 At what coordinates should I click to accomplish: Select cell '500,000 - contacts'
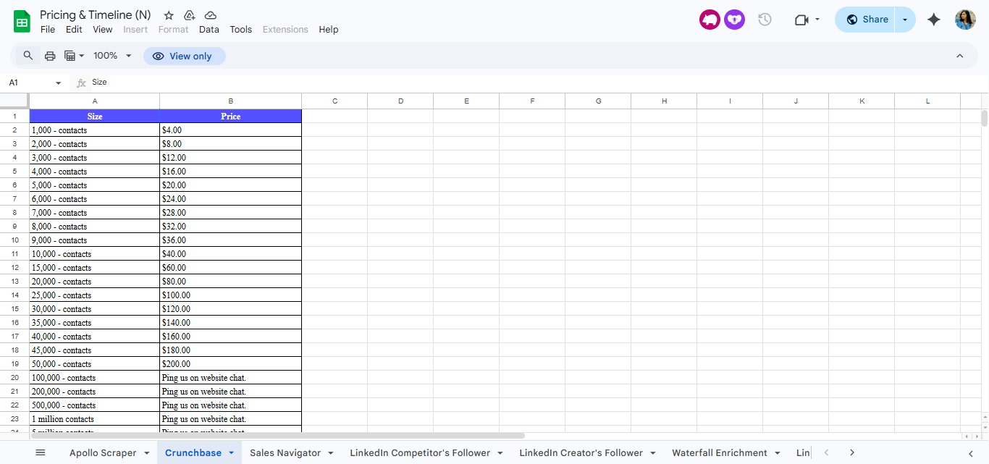point(95,405)
